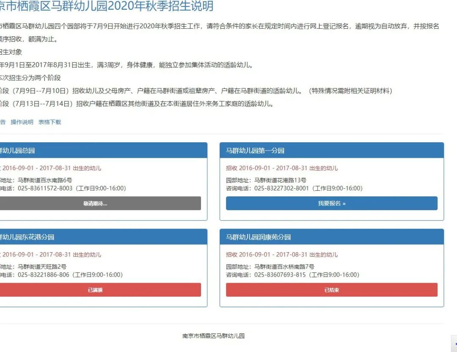457x352 pixels.
Task: Click the 东花港分园 card's birth date range line
Action: tap(51, 255)
